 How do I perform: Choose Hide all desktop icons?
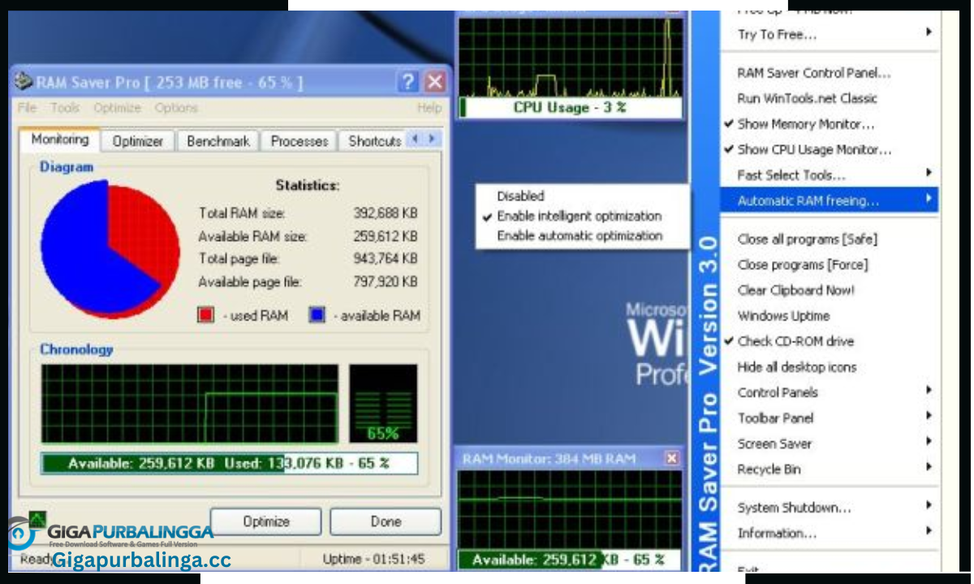[x=830, y=367]
